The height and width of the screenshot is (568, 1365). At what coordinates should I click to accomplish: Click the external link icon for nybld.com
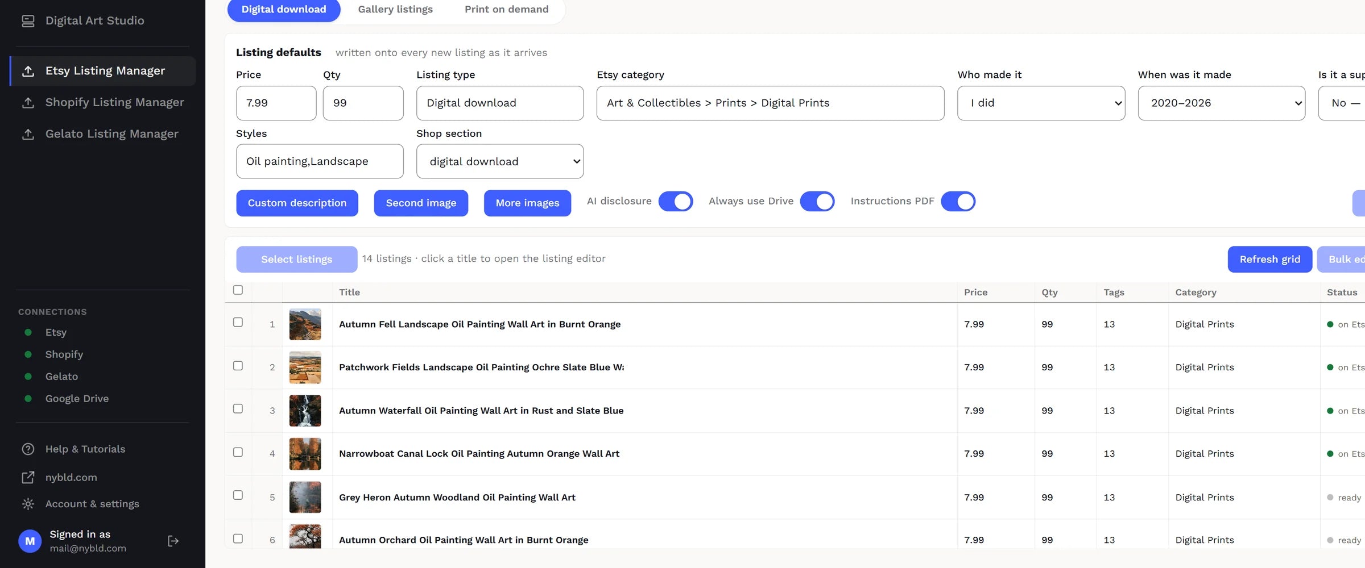click(x=28, y=478)
